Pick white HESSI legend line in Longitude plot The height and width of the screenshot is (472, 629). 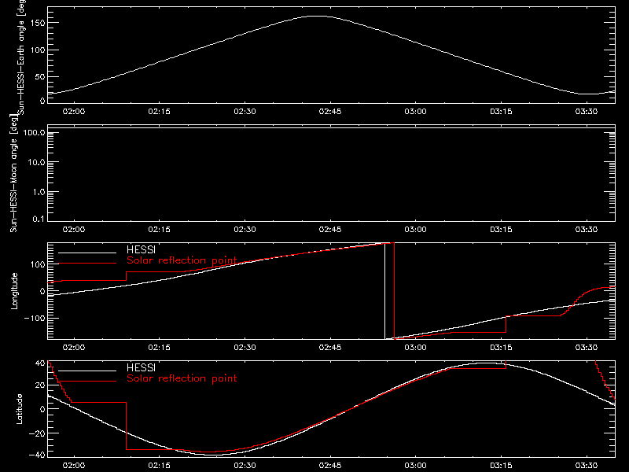[x=87, y=253]
